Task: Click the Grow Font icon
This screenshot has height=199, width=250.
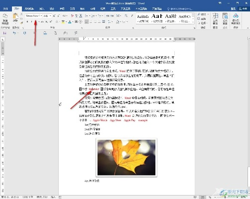Action: [54, 16]
